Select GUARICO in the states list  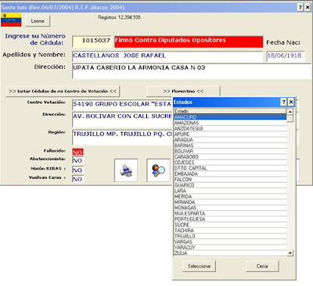click(x=230, y=185)
